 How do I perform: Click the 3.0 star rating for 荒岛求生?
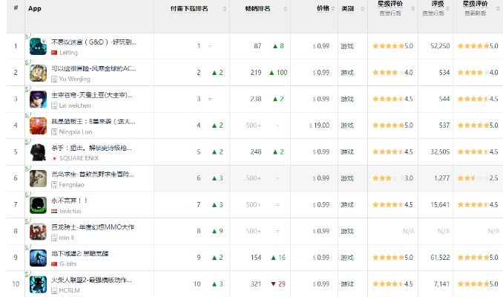(392, 178)
